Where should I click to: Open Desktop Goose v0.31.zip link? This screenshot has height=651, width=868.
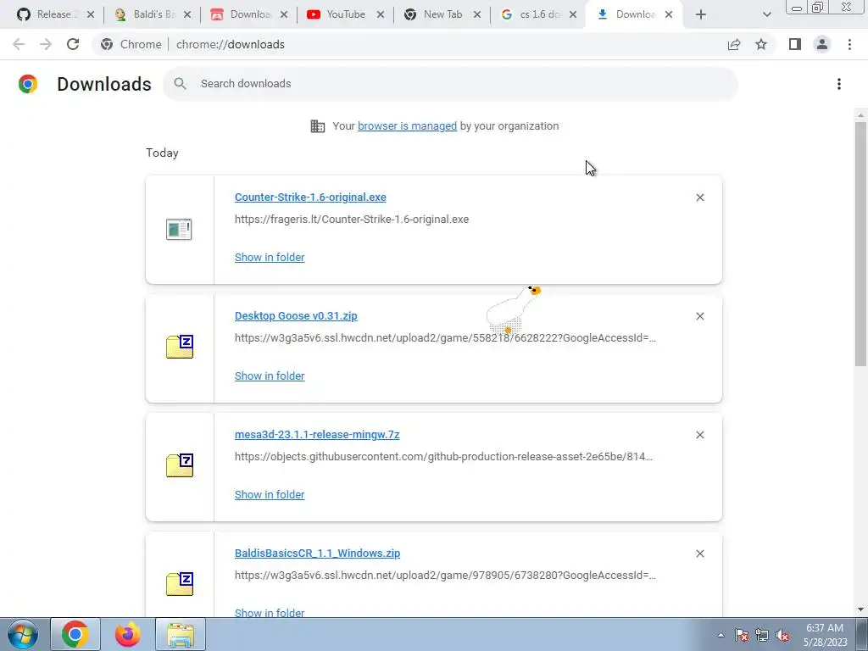pyautogui.click(x=296, y=316)
